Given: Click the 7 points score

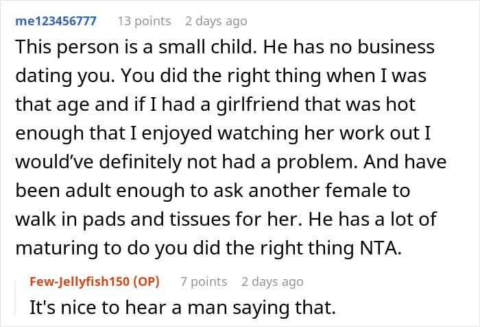Looking at the screenshot, I should (x=204, y=282).
